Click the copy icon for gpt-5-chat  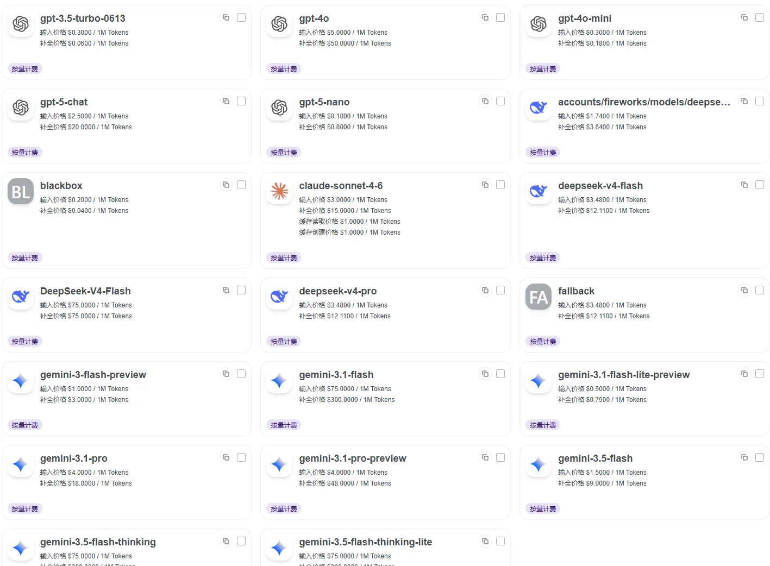[226, 101]
